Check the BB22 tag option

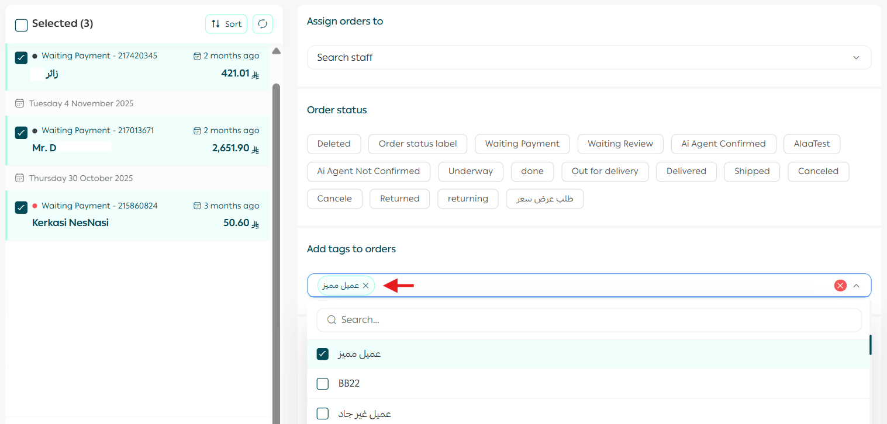(322, 384)
